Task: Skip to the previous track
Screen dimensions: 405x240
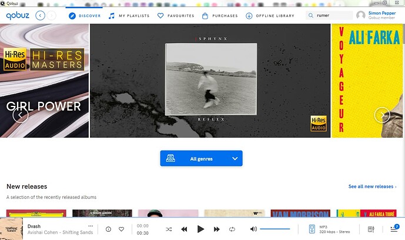Action: click(184, 229)
